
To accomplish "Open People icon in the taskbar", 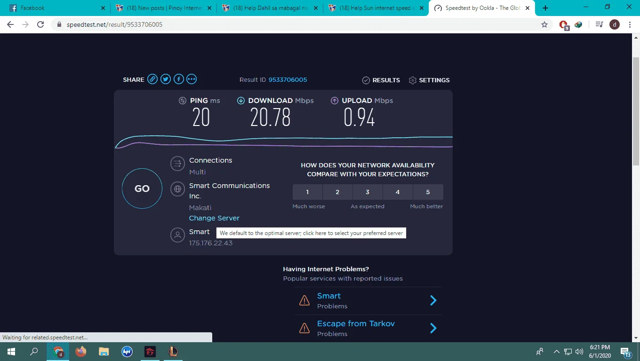I will pos(540,352).
